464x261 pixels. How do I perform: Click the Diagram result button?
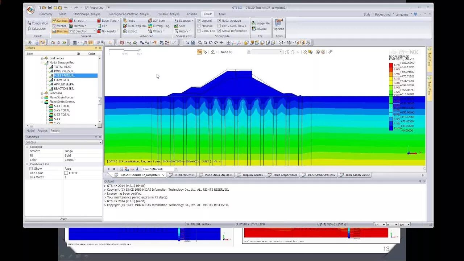[x=60, y=31]
